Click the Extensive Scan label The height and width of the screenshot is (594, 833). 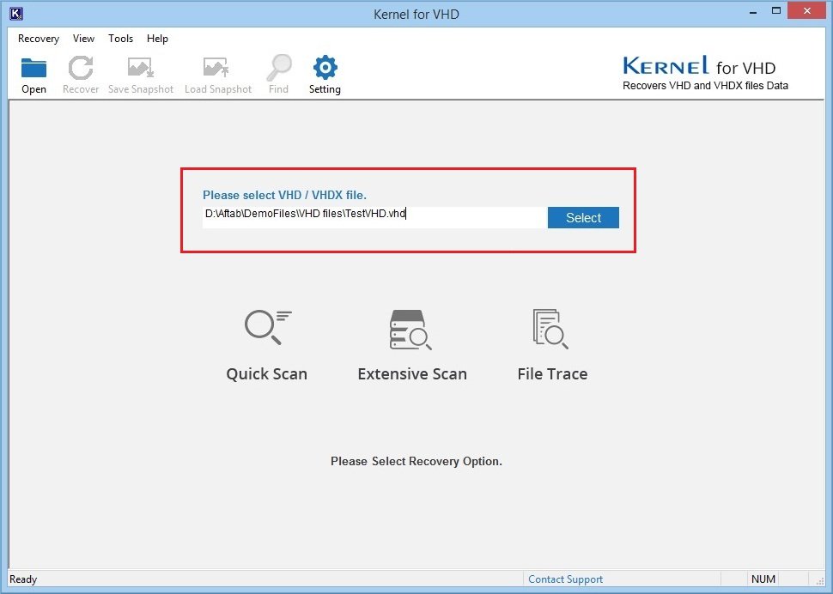[x=412, y=373]
